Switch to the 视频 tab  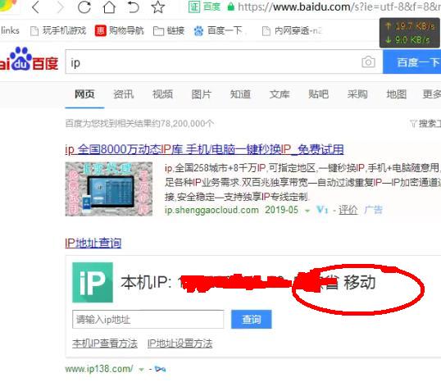[162, 94]
